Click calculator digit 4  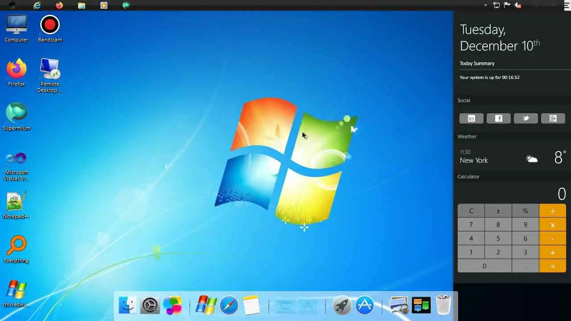(x=471, y=239)
